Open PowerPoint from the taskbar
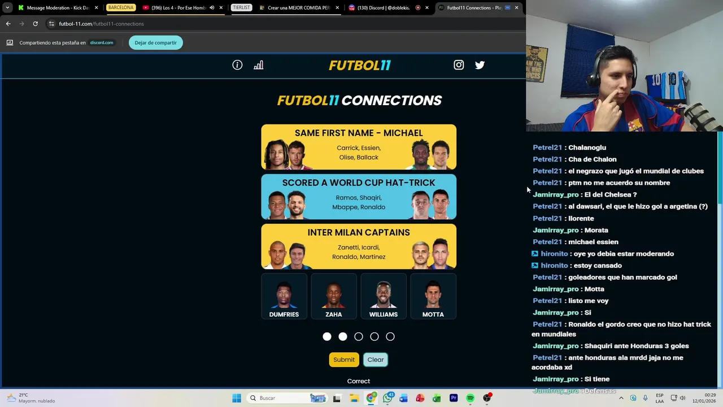This screenshot has width=723, height=407. [x=420, y=398]
